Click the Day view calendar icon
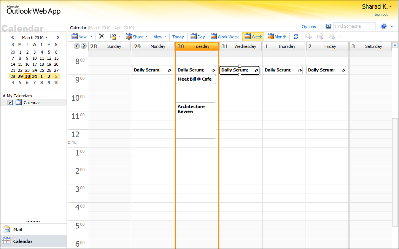The width and height of the screenshot is (399, 249). [x=194, y=36]
